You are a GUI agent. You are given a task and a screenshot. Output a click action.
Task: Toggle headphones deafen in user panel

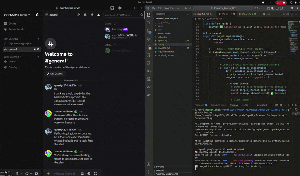pos(27,173)
